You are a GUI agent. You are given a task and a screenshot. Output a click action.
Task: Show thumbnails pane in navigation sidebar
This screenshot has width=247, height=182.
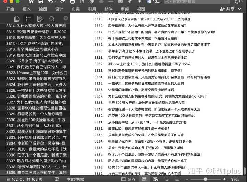[17, 19]
